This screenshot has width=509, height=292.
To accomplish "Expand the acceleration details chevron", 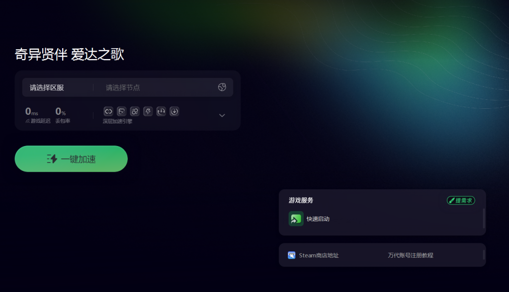I will click(x=222, y=116).
